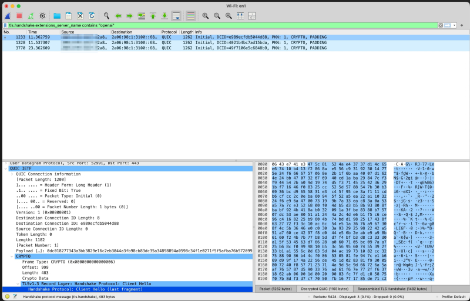Select the Payload field row
Image resolution: width=470 pixels, height=301 pixels.
click(127, 251)
